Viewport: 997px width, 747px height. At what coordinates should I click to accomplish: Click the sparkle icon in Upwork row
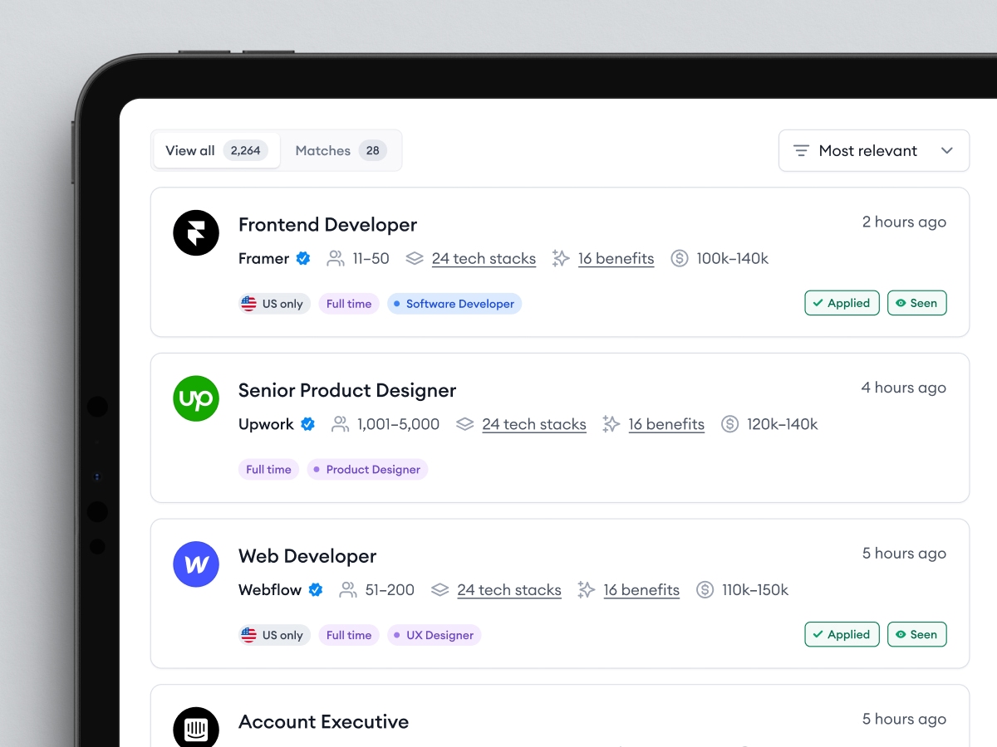pos(611,424)
